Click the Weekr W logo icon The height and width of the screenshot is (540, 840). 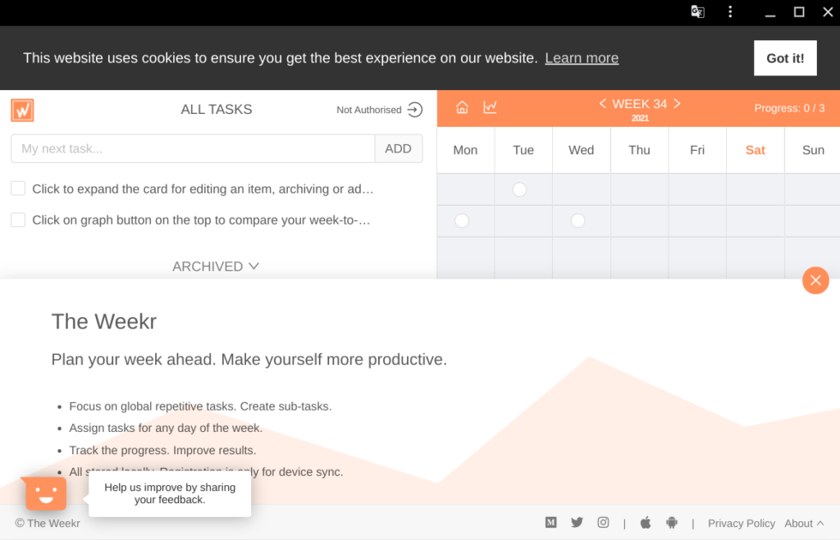click(22, 111)
